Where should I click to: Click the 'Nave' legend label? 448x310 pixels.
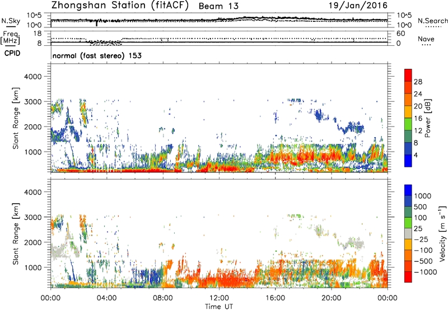426,39
